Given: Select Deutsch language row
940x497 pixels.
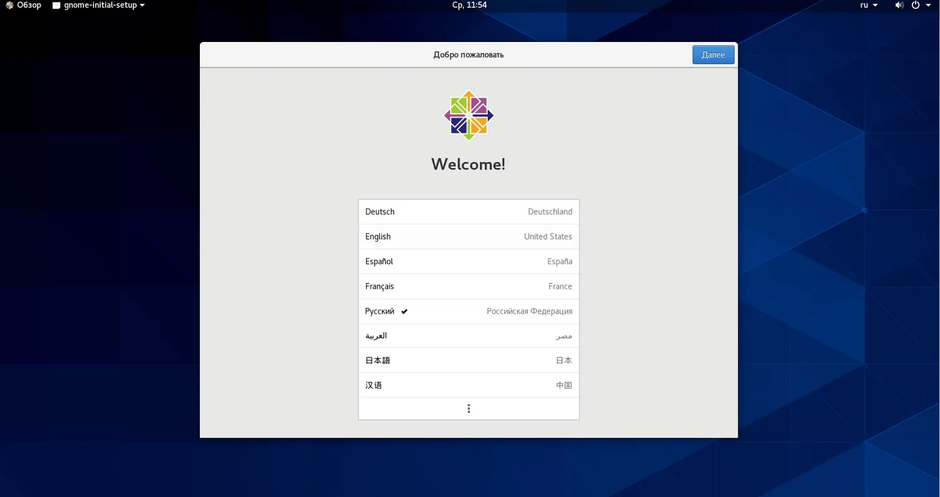Looking at the screenshot, I should pos(469,212).
